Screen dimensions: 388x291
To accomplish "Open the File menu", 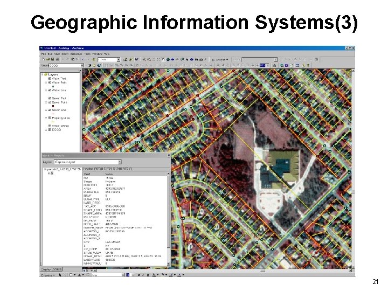I will (x=44, y=54).
